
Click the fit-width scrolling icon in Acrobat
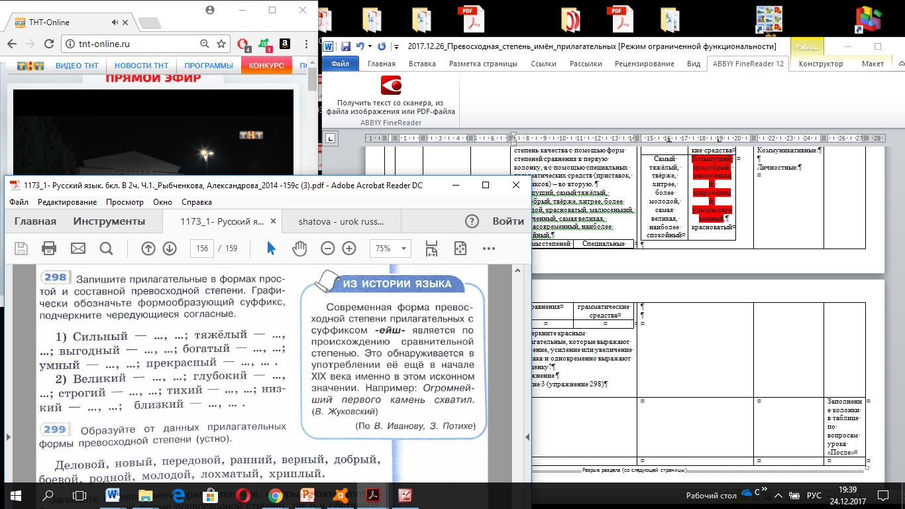(432, 249)
